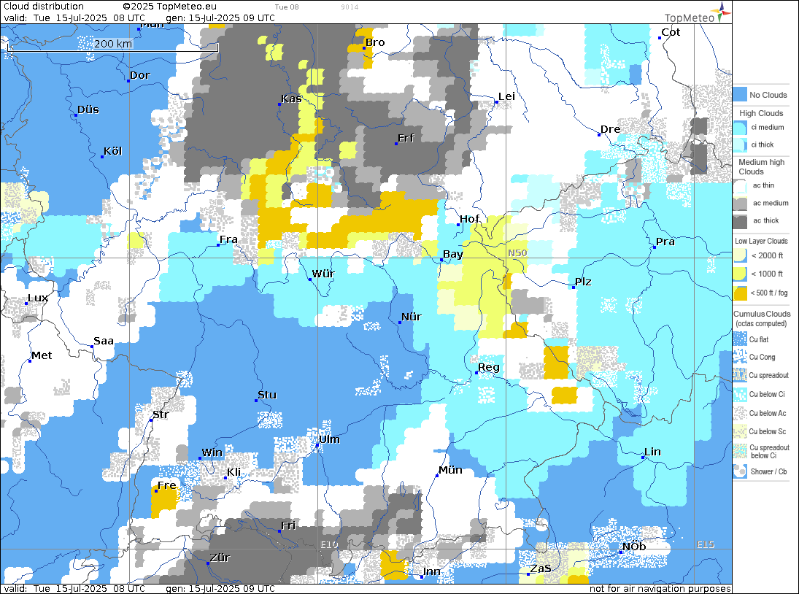This screenshot has width=799, height=594.
Task: Click the E10 longitude label
Action: click(329, 544)
